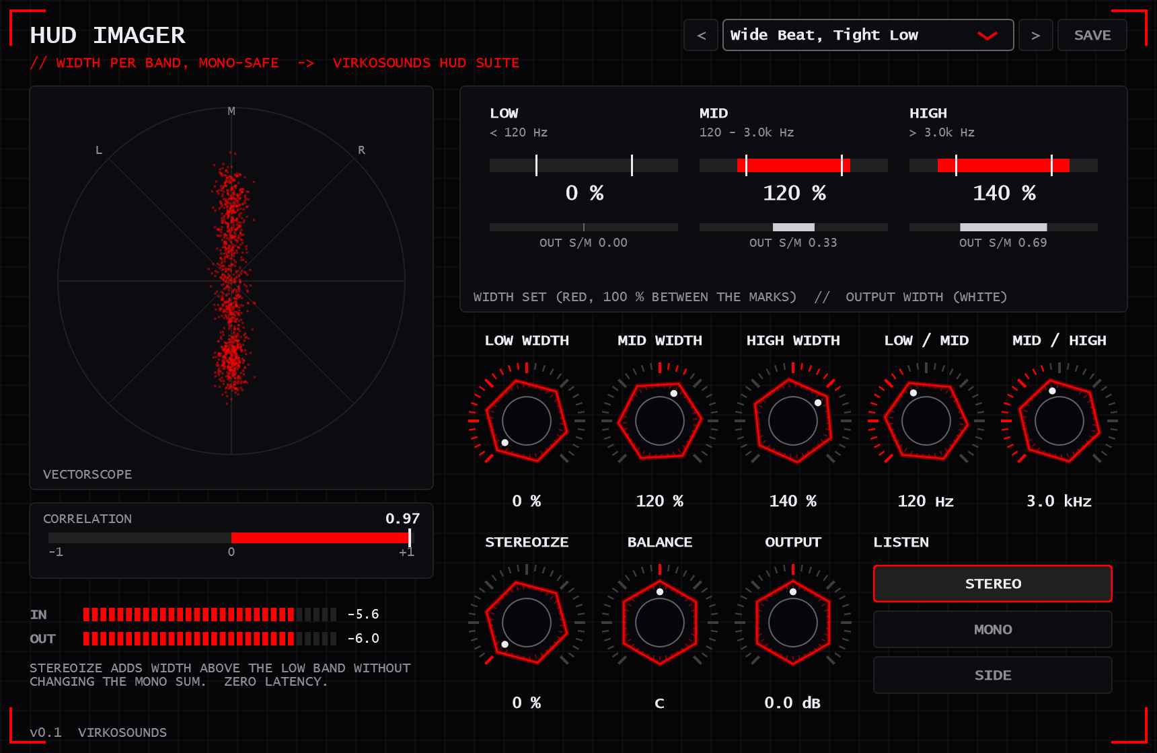Switch listen mode to MONO
The width and height of the screenshot is (1157, 753).
[993, 629]
